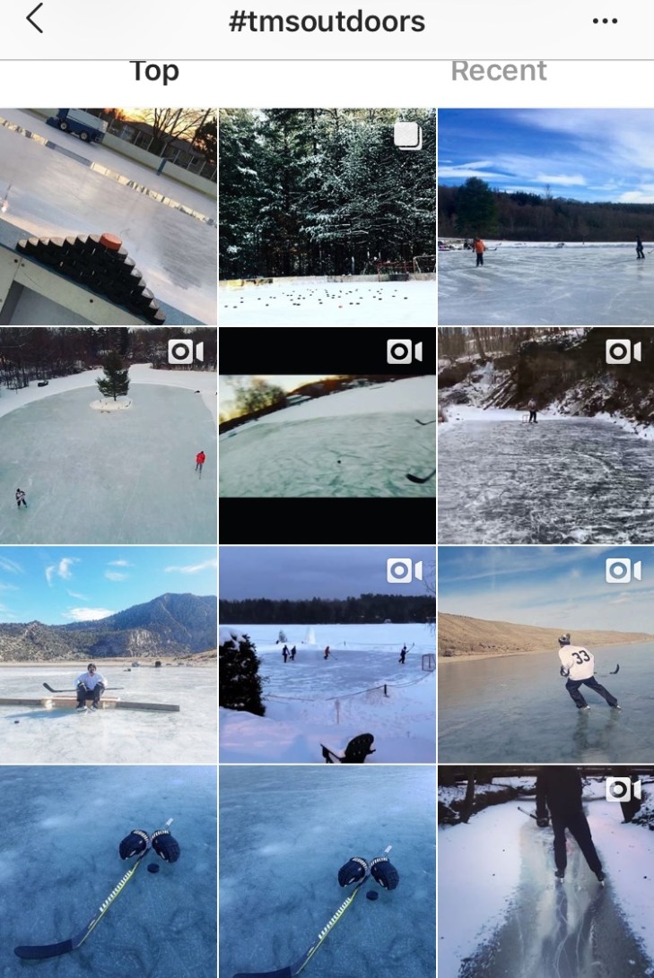Tap the back arrow icon
Viewport: 654px width, 978px height.
click(x=35, y=19)
